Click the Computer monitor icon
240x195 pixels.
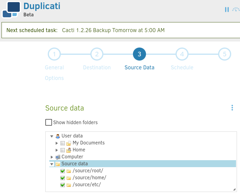click(58, 157)
